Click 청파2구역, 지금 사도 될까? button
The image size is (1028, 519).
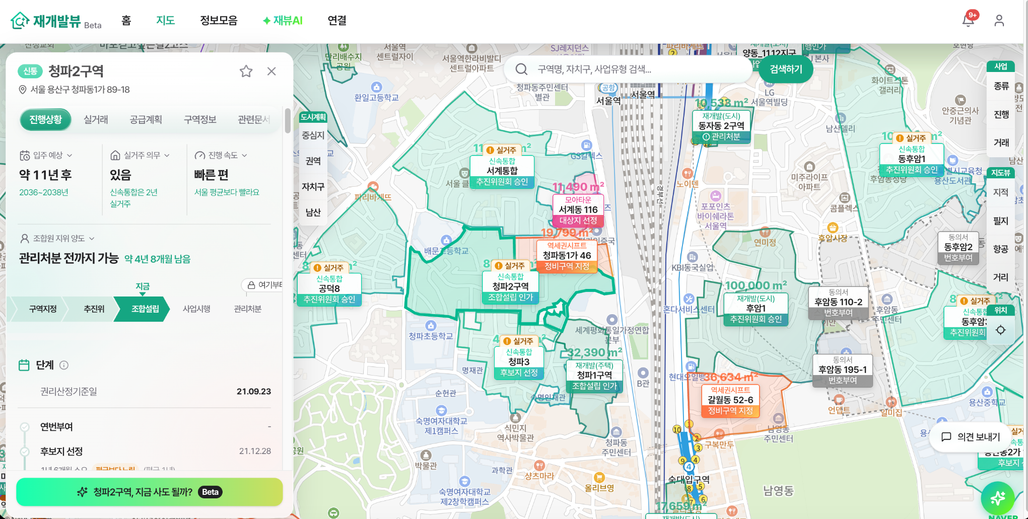click(150, 492)
